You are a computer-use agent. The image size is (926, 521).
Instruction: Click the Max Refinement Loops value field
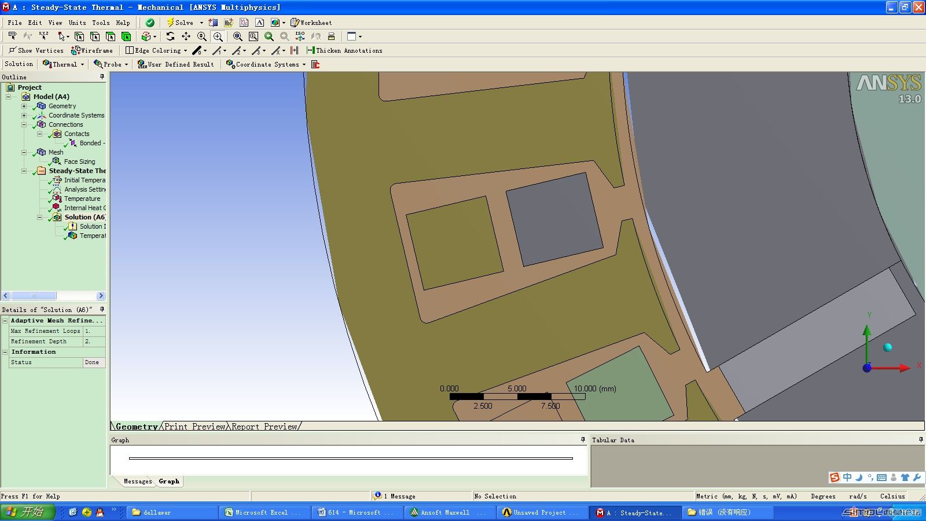pos(94,331)
